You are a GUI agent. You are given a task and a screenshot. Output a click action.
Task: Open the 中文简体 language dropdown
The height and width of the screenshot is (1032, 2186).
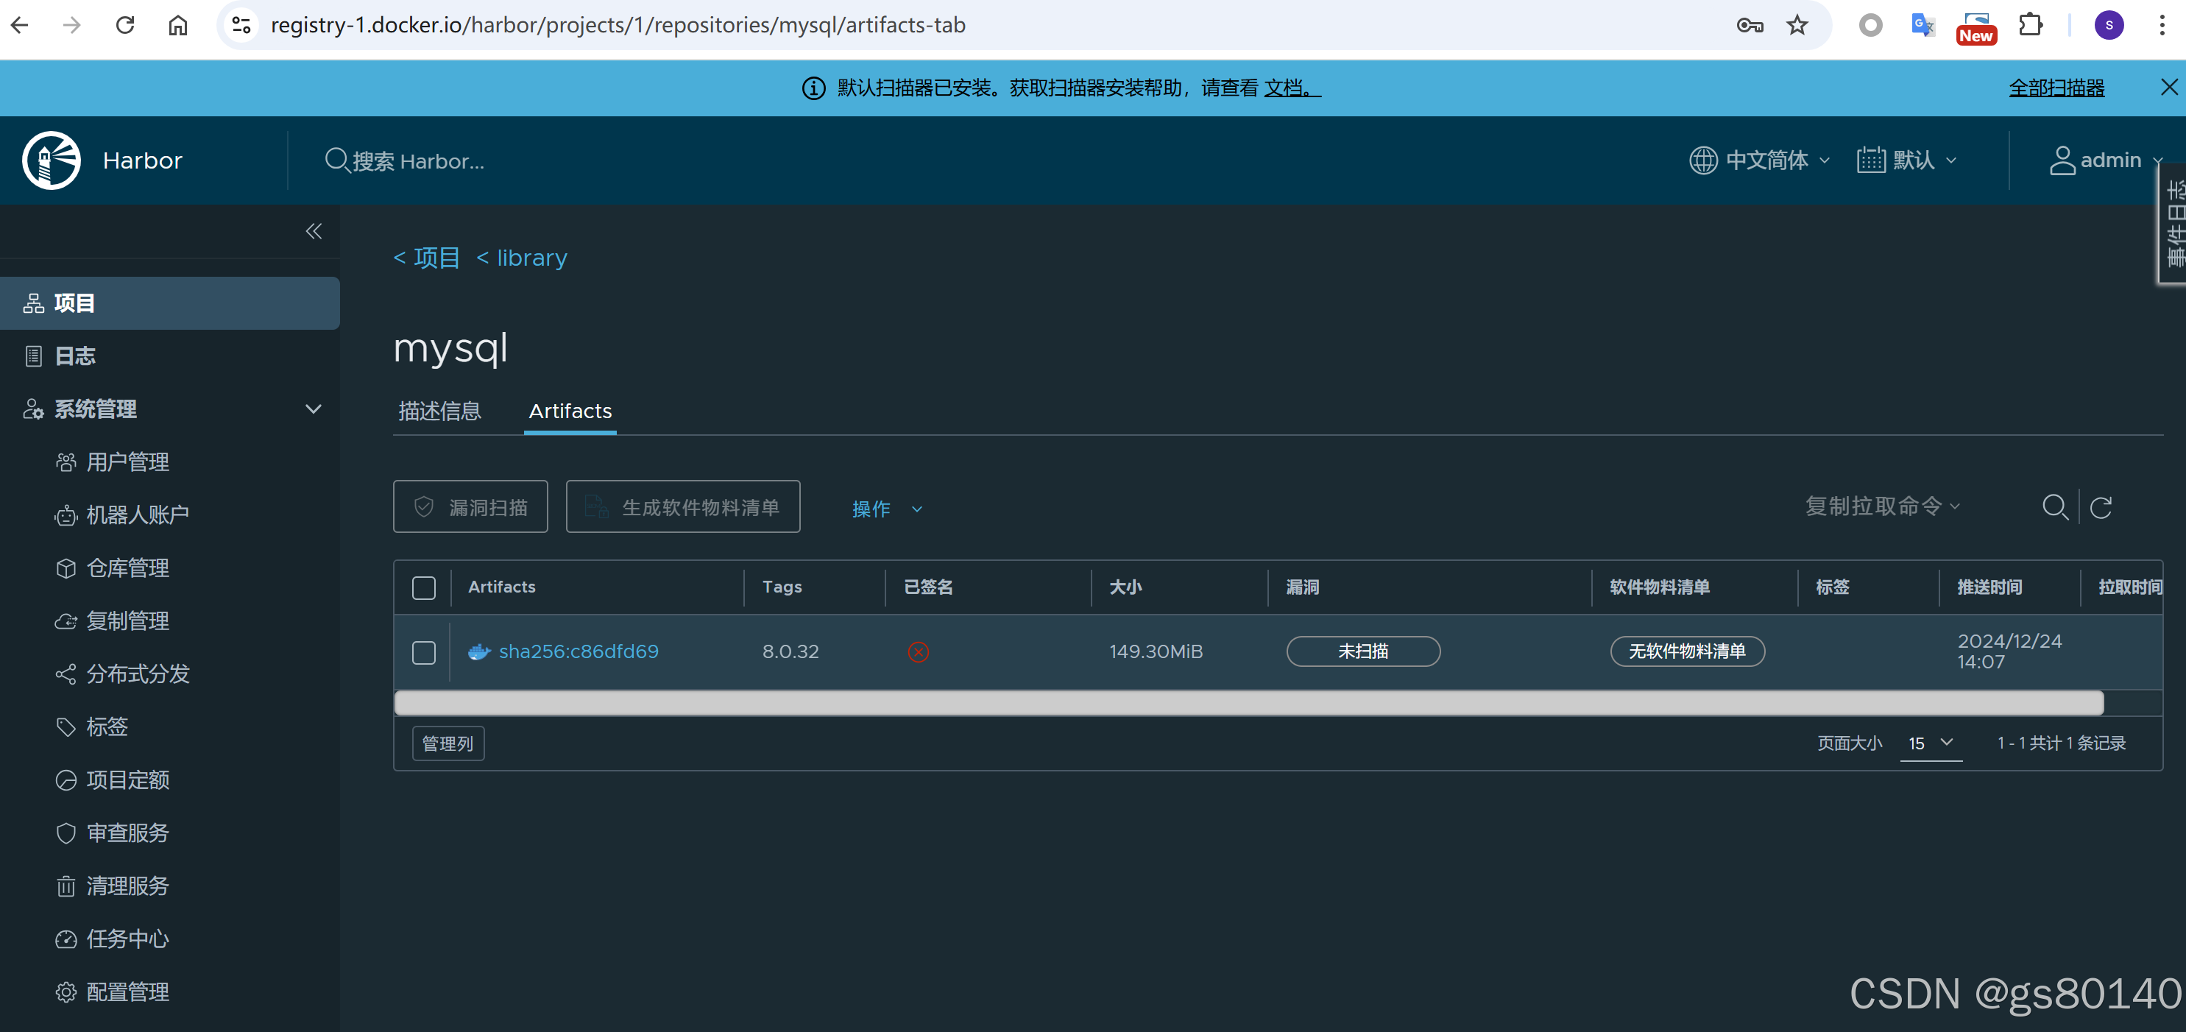(x=1759, y=160)
